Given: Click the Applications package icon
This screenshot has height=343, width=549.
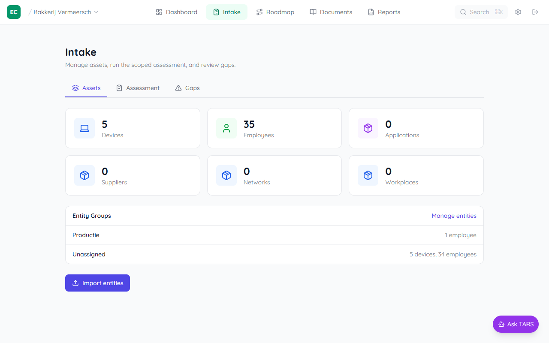Looking at the screenshot, I should pyautogui.click(x=368, y=128).
